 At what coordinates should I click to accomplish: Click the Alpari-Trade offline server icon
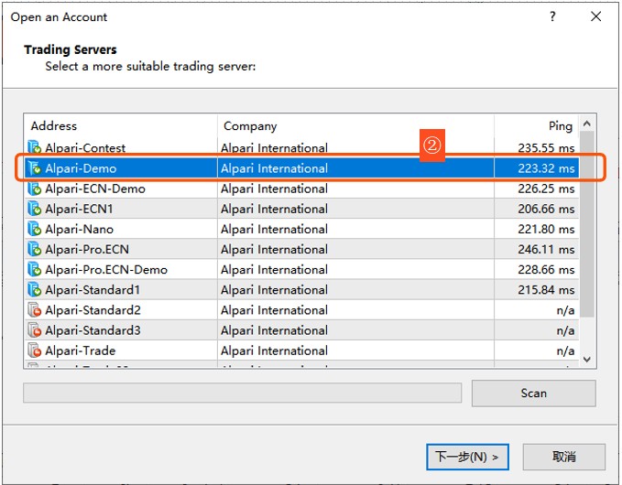click(x=35, y=350)
